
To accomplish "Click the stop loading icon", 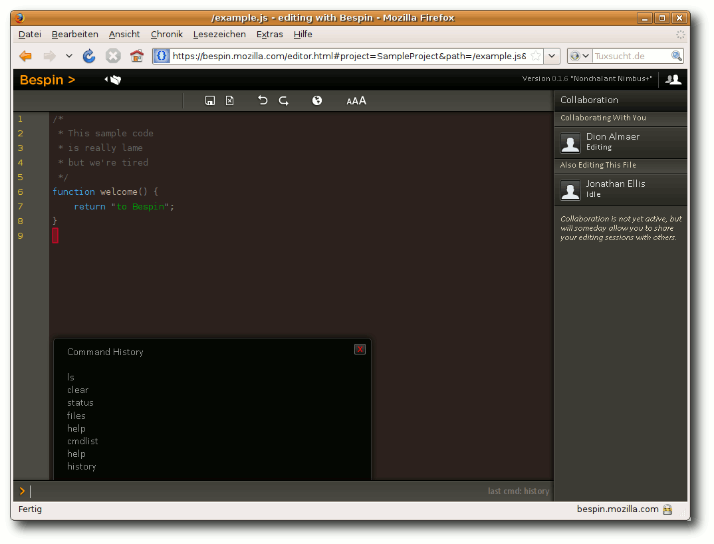I will tap(113, 56).
